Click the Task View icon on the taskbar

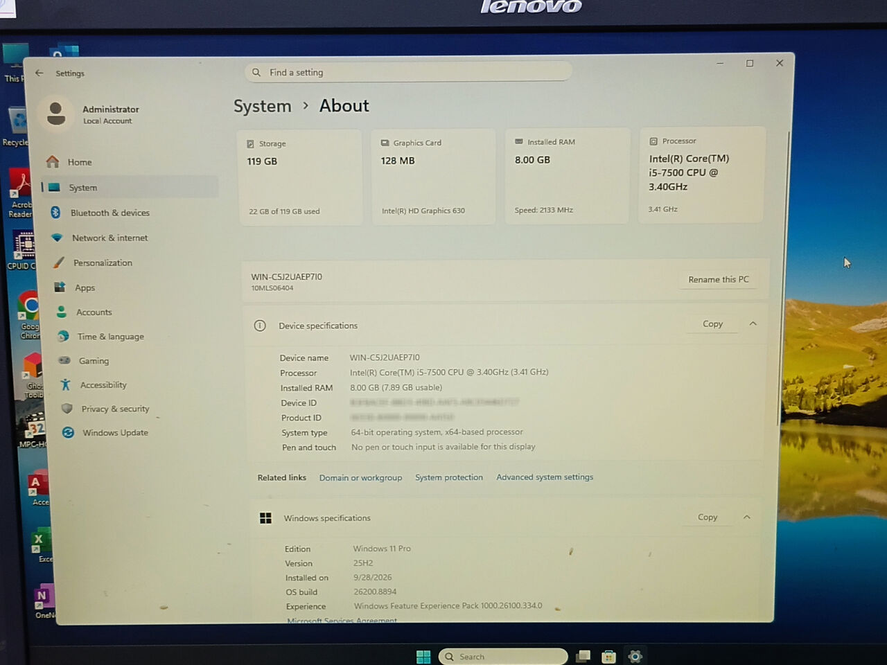coord(583,656)
